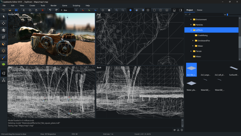
Task: Select the move/translate tool in sidebar
Action: tap(4, 23)
